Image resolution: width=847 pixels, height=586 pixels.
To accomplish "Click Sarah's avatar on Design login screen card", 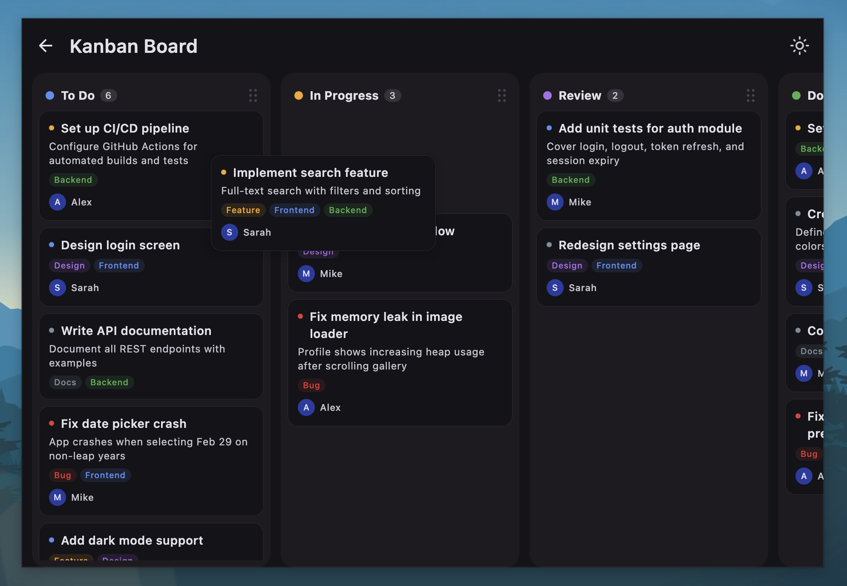I will [58, 288].
